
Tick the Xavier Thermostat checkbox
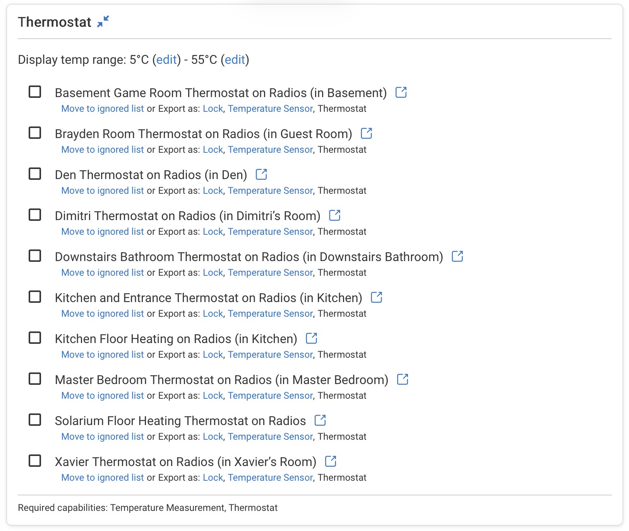[35, 461]
